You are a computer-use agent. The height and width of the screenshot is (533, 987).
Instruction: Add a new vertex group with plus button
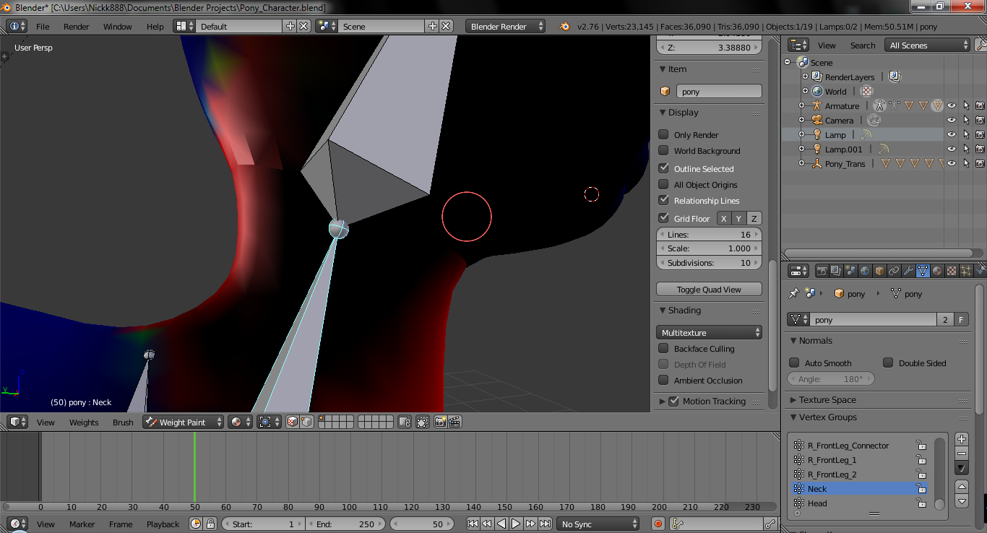(962, 439)
